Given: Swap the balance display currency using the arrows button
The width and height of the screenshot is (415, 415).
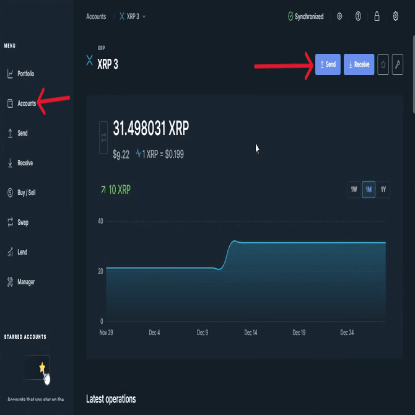Looking at the screenshot, I should tap(103, 138).
